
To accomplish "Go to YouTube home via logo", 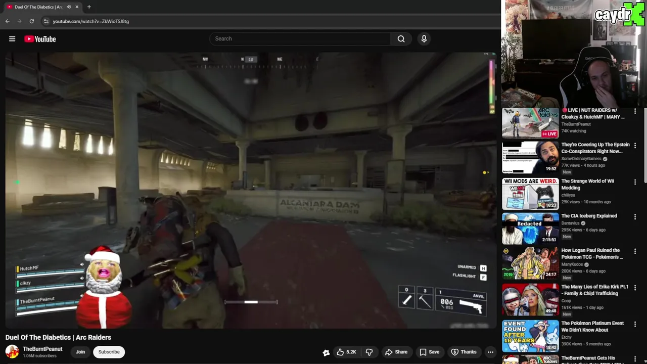I will 40,39.
